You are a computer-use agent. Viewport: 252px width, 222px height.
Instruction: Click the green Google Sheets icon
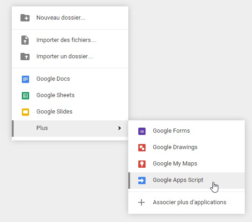[25, 96]
